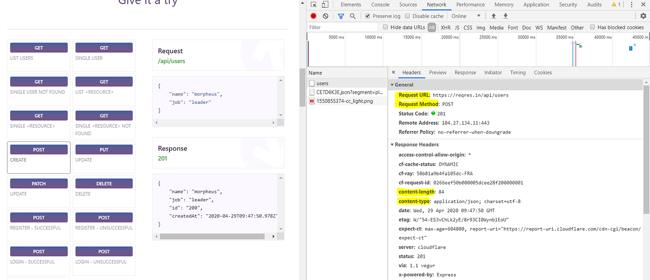Open the Timing tab for the request
The height and width of the screenshot is (280, 650).
(x=518, y=72)
